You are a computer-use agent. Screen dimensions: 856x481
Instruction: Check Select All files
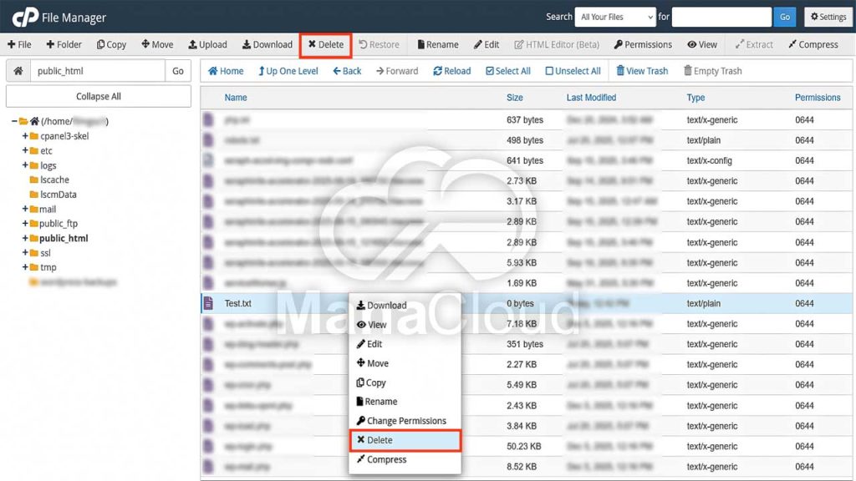(x=507, y=71)
